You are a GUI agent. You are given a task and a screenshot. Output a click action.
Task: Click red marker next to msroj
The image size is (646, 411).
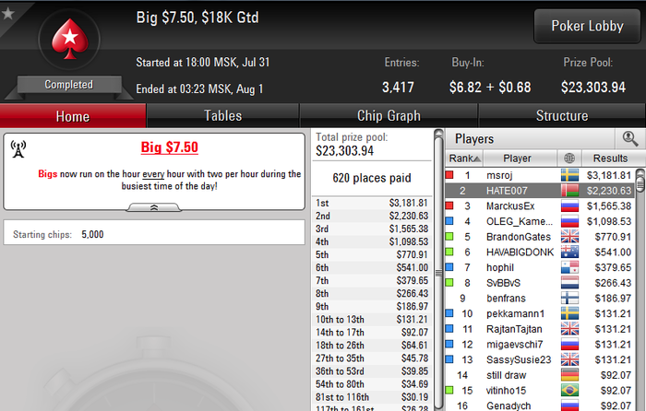tap(449, 175)
